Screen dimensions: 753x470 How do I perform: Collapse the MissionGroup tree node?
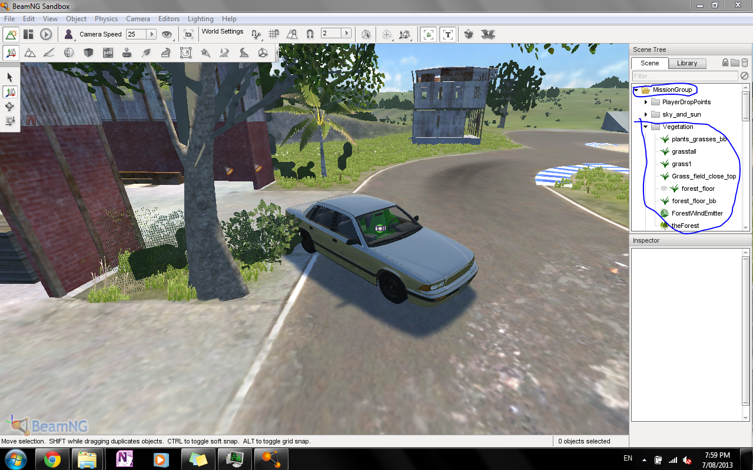click(636, 90)
